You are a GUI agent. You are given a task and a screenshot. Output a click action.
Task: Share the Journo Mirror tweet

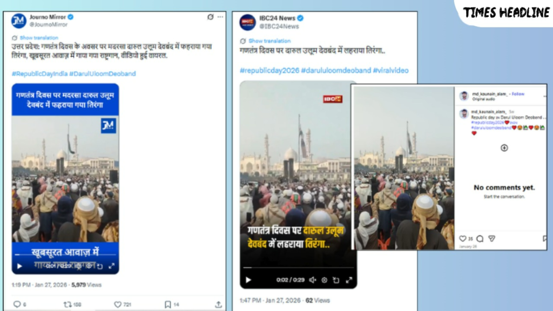(218, 305)
